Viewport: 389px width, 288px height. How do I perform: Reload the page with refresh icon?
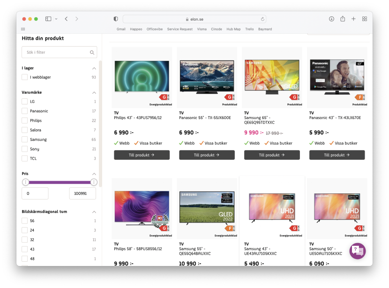tap(262, 19)
